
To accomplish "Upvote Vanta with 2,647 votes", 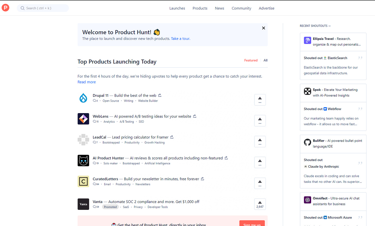I will 260,204.
